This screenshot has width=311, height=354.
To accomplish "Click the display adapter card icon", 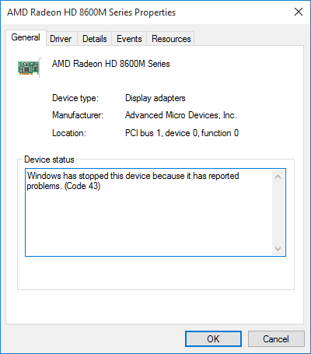I will [x=29, y=68].
